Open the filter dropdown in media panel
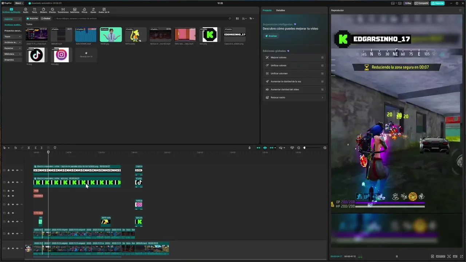Image resolution: width=466 pixels, height=262 pixels. point(251,19)
